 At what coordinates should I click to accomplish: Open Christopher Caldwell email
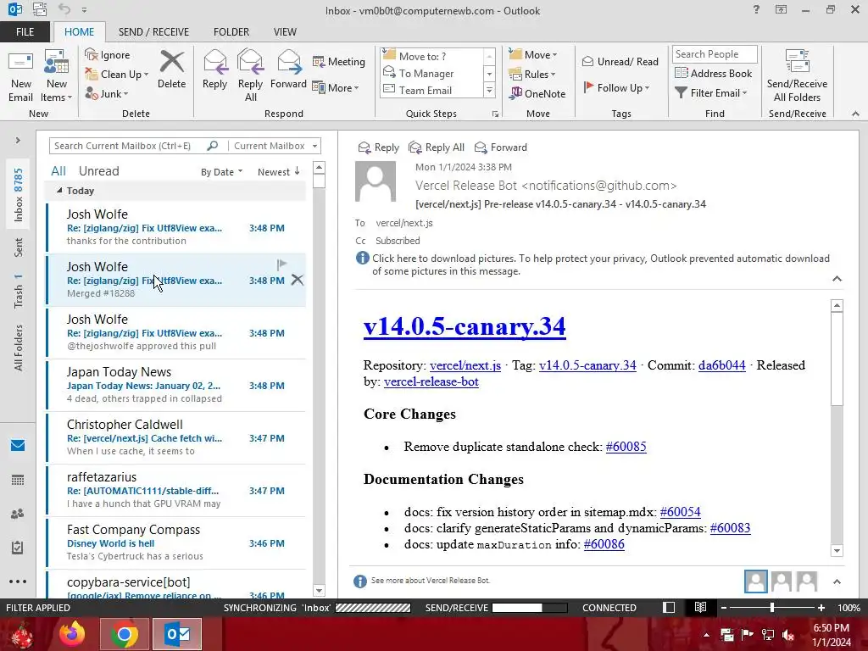pos(176,438)
